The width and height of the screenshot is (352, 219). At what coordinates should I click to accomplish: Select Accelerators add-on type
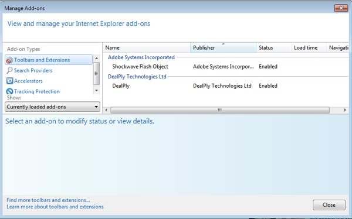pos(28,81)
